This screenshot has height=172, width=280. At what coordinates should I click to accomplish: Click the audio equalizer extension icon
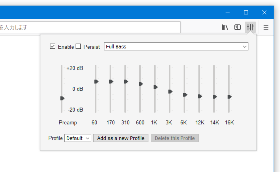[x=250, y=27]
